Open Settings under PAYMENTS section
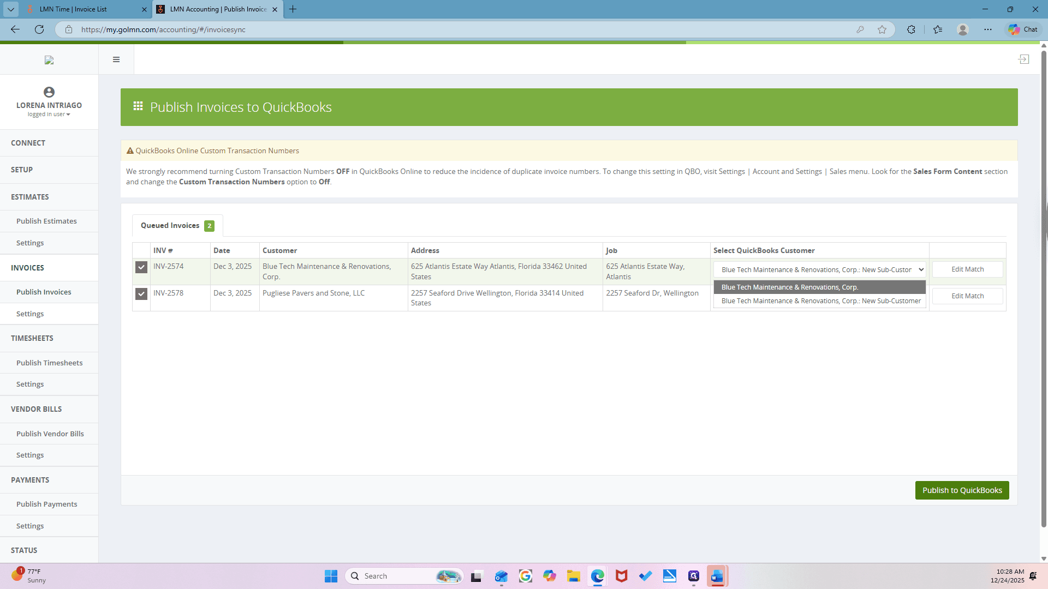Screen dimensions: 1048x589 coord(49,526)
